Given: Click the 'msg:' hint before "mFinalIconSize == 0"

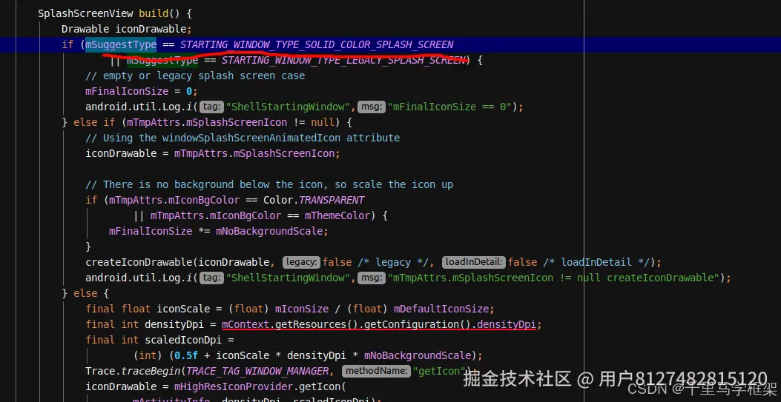Looking at the screenshot, I should 372,107.
